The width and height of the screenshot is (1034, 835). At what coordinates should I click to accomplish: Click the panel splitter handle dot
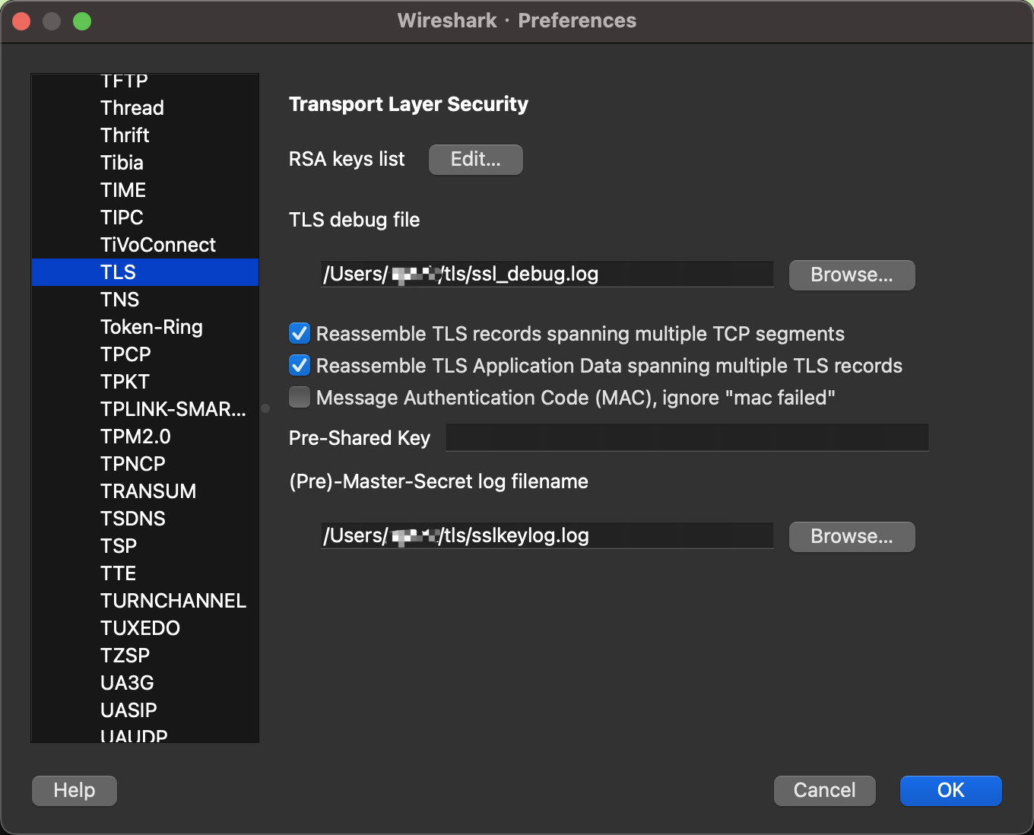[265, 408]
